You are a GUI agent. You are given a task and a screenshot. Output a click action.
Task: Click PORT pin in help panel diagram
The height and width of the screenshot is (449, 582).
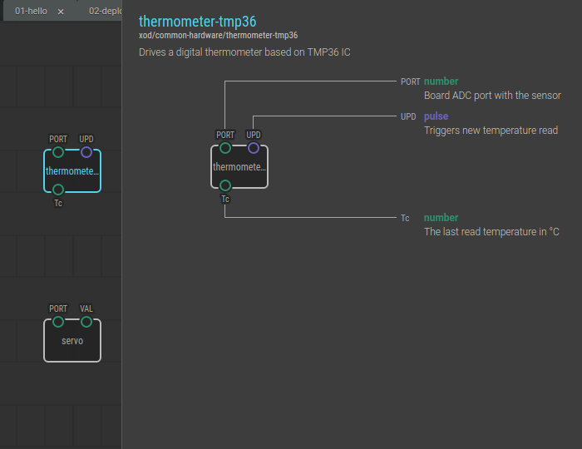click(225, 148)
